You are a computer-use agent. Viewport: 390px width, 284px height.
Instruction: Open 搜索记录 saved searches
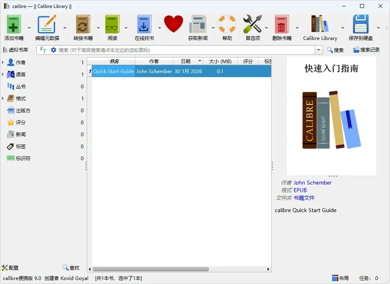tap(366, 50)
